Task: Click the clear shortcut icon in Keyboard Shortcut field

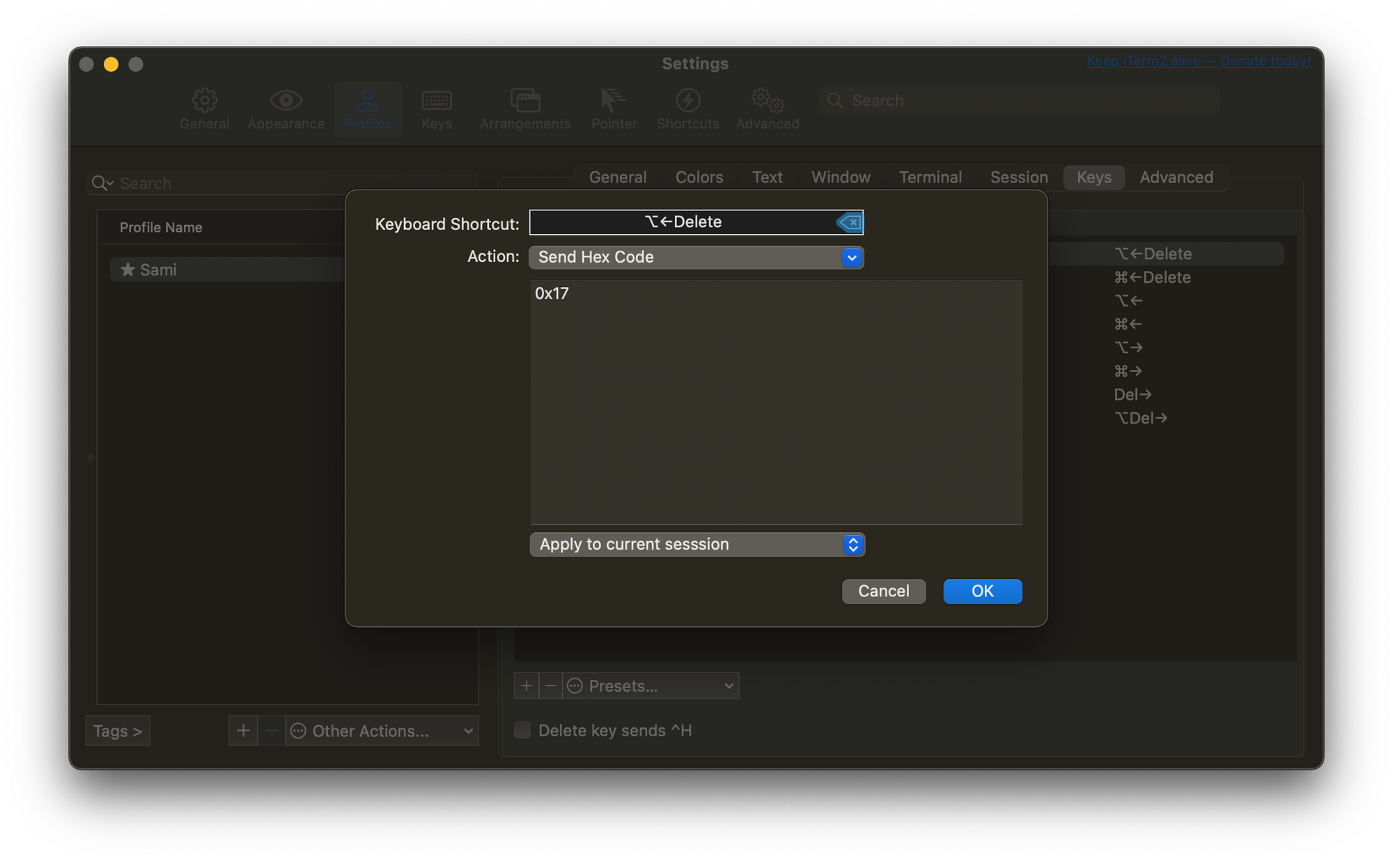Action: coord(849,223)
